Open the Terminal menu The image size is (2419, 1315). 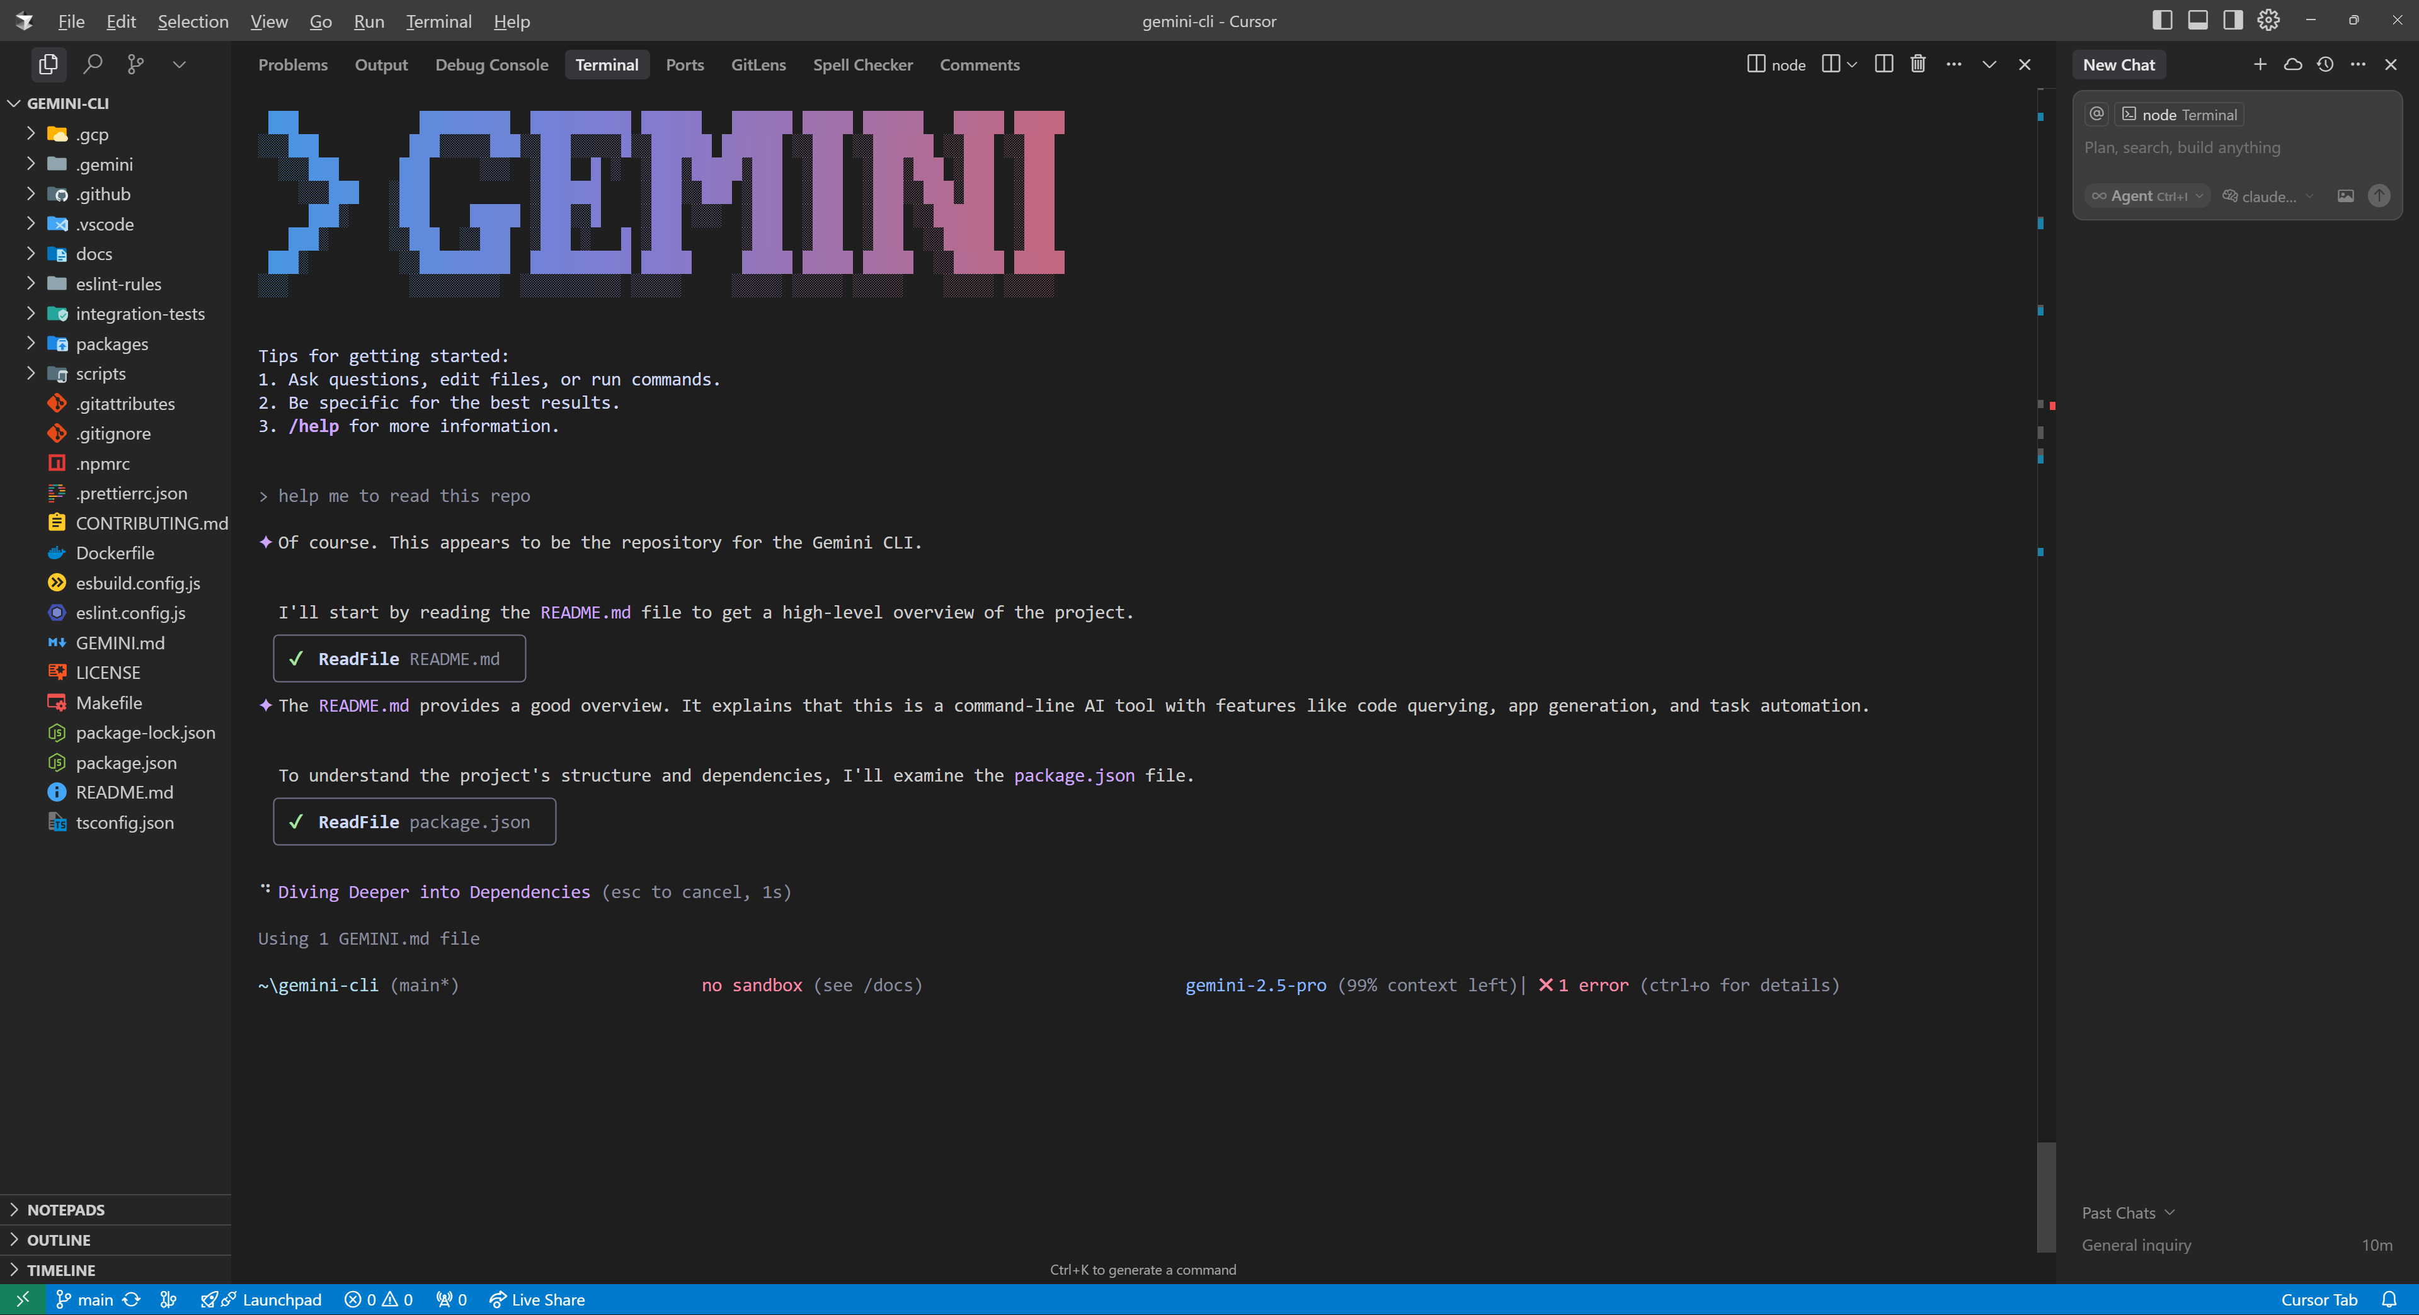[438, 21]
